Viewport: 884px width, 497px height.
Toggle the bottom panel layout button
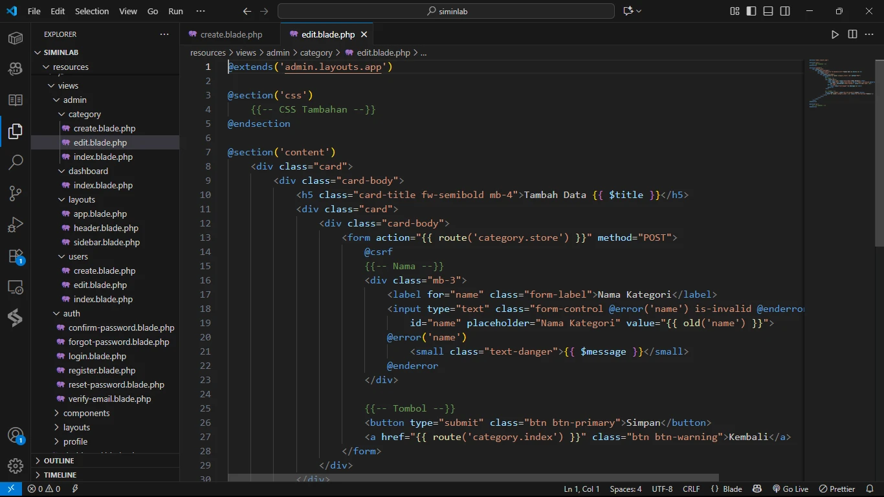click(x=768, y=11)
